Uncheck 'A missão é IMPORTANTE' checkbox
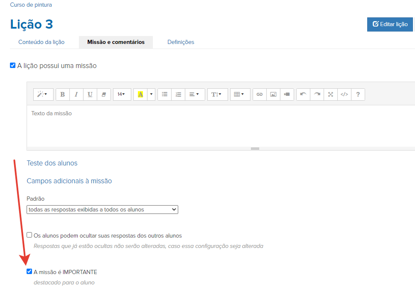Image resolution: width=415 pixels, height=296 pixels. click(29, 272)
